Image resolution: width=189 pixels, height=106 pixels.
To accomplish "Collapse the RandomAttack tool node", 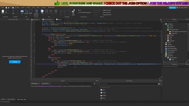I will 166,58.
